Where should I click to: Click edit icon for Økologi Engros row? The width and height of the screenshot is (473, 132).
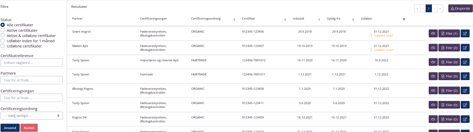pyautogui.click(x=465, y=91)
